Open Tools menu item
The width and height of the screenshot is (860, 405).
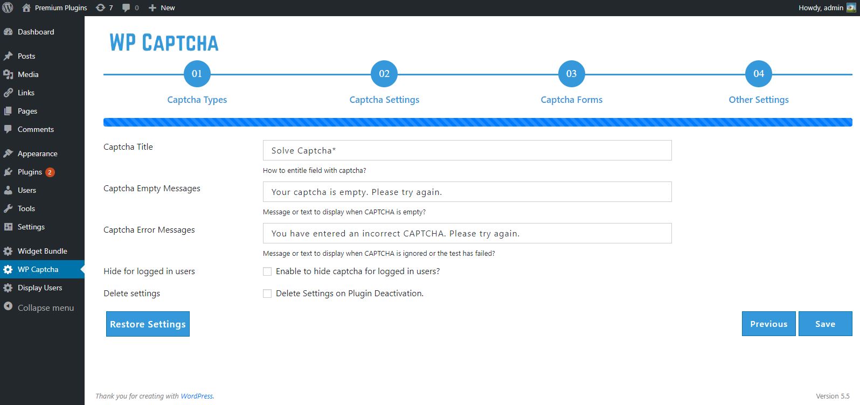coord(42,208)
